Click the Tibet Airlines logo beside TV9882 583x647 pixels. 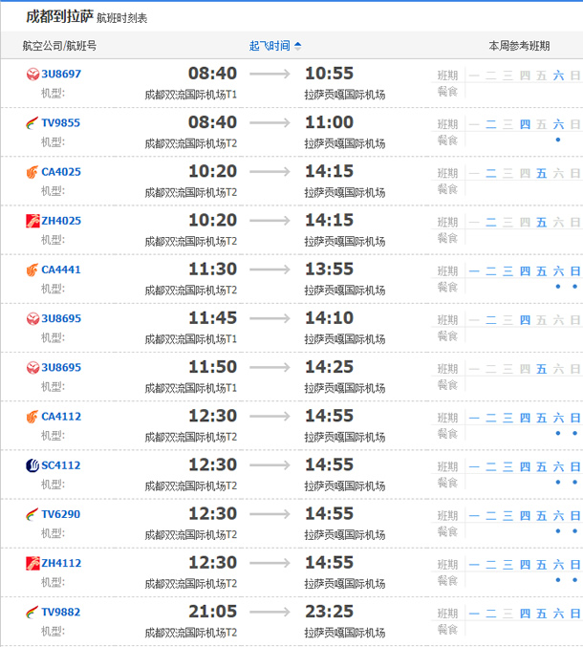pos(32,612)
